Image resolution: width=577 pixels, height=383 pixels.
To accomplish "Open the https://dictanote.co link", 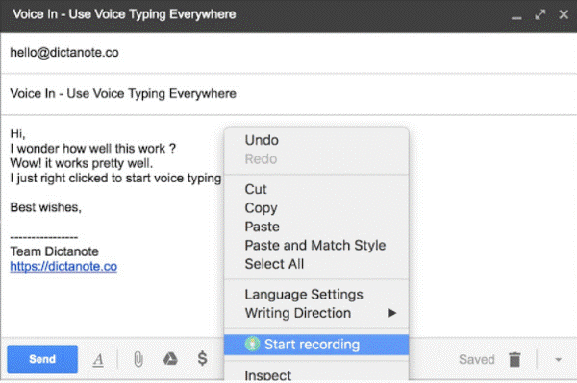I will click(63, 266).
